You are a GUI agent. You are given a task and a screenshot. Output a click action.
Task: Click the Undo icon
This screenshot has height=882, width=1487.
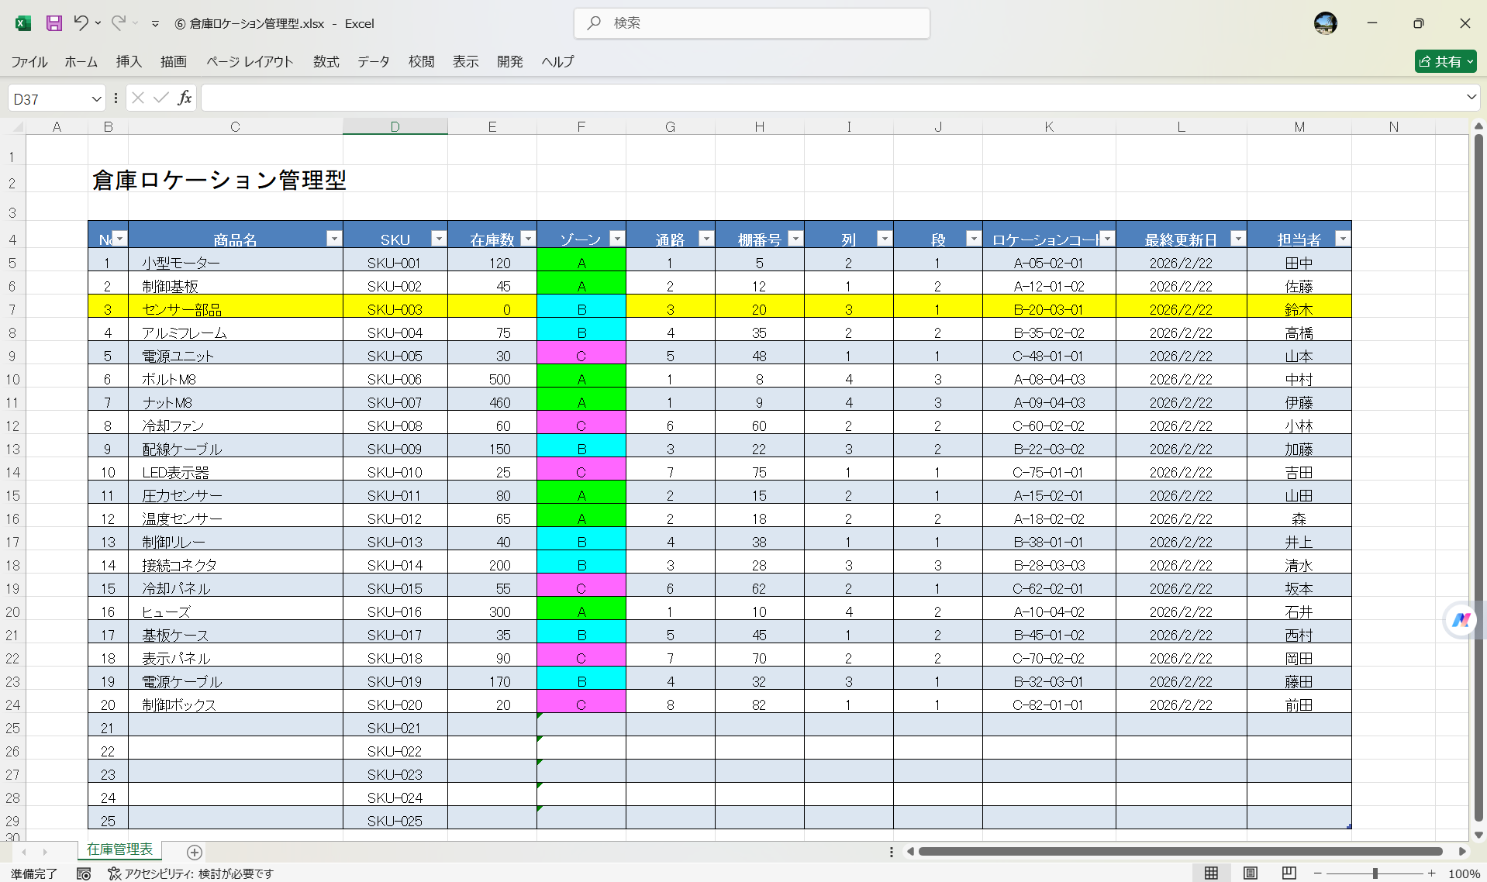(83, 23)
